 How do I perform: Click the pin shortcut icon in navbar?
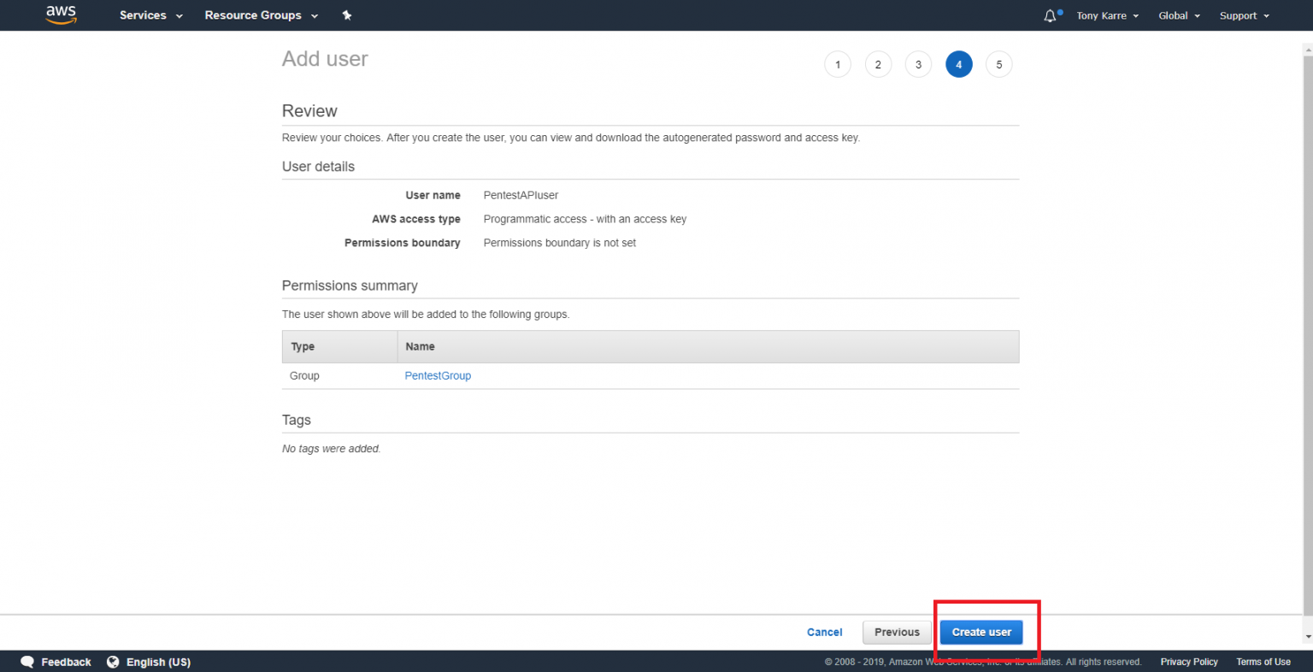(x=346, y=15)
